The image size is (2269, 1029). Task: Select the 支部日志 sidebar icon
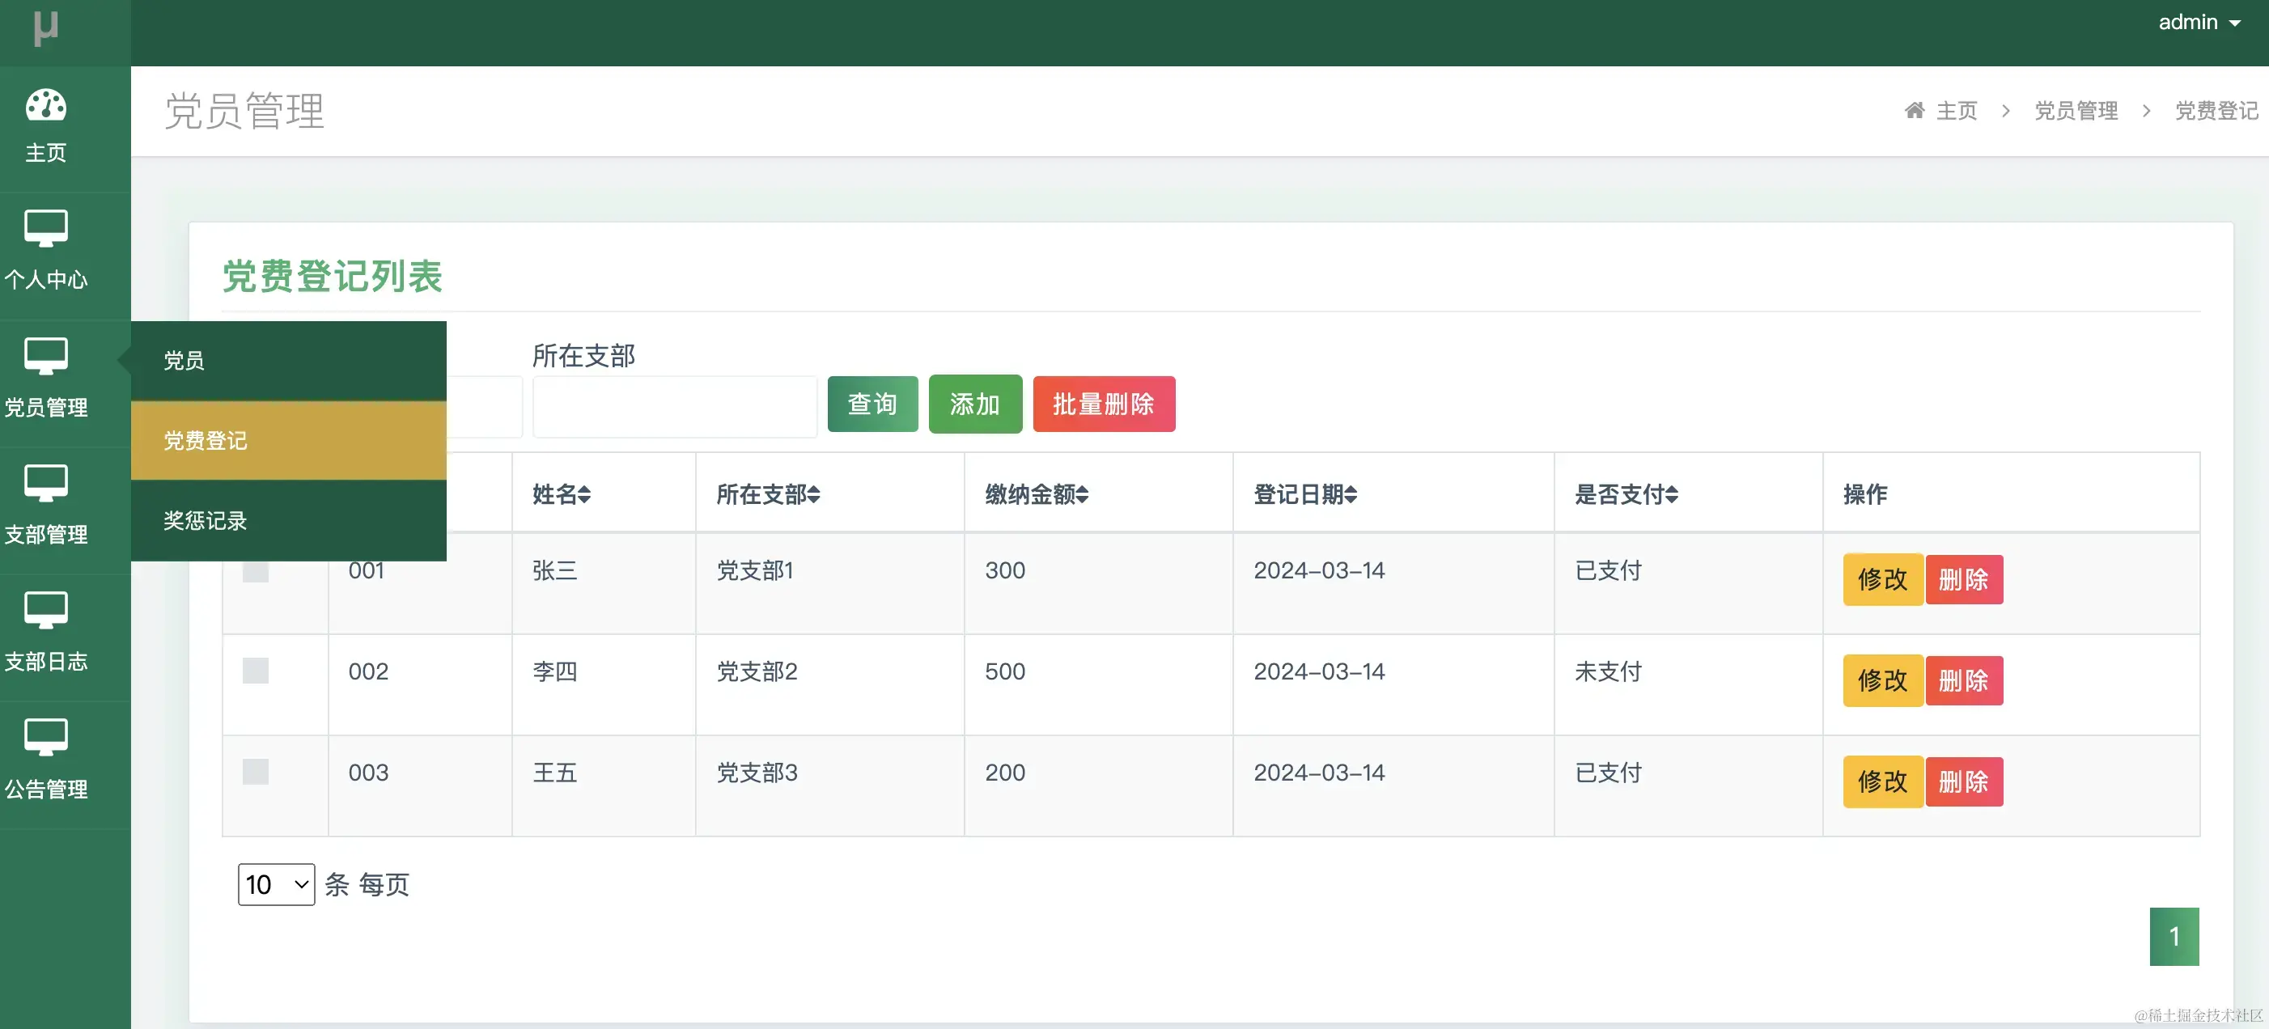pyautogui.click(x=46, y=610)
